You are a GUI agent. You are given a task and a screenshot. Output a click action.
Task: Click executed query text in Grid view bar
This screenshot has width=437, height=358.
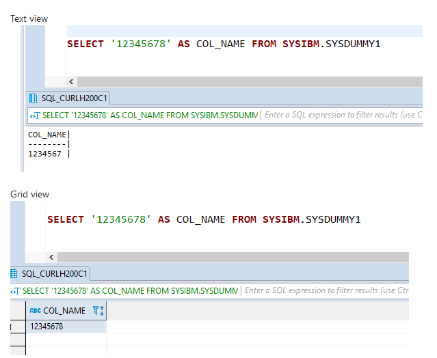[130, 291]
